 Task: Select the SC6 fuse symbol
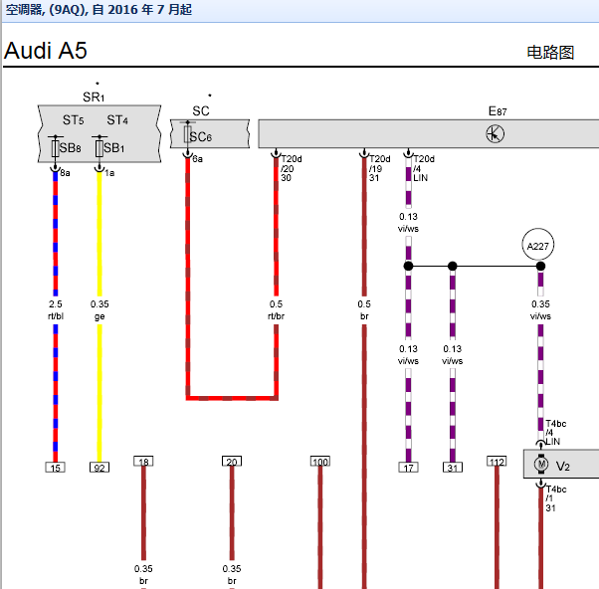tap(188, 134)
